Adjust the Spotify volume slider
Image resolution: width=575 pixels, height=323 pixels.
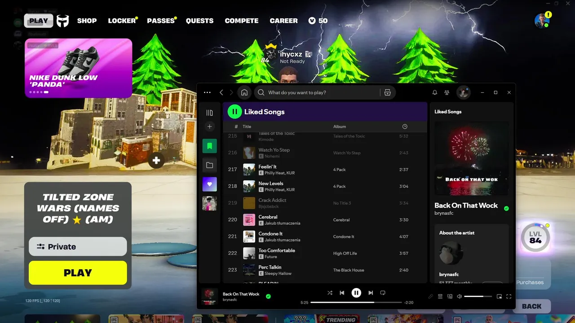[478, 297]
